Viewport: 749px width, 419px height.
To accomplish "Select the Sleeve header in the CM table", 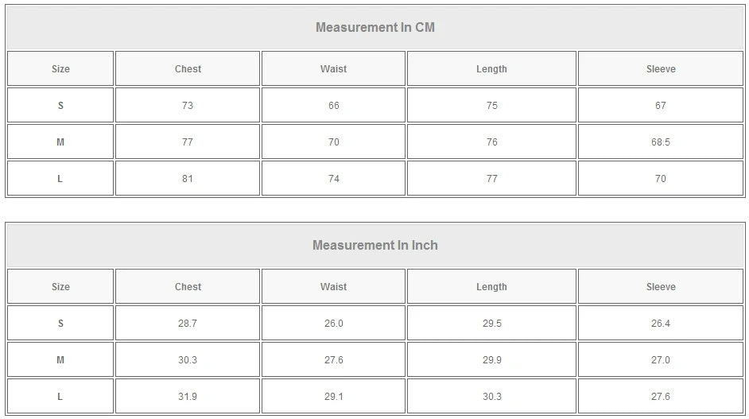I will click(660, 69).
